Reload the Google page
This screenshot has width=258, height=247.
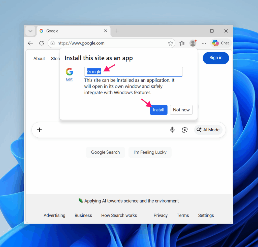click(42, 43)
